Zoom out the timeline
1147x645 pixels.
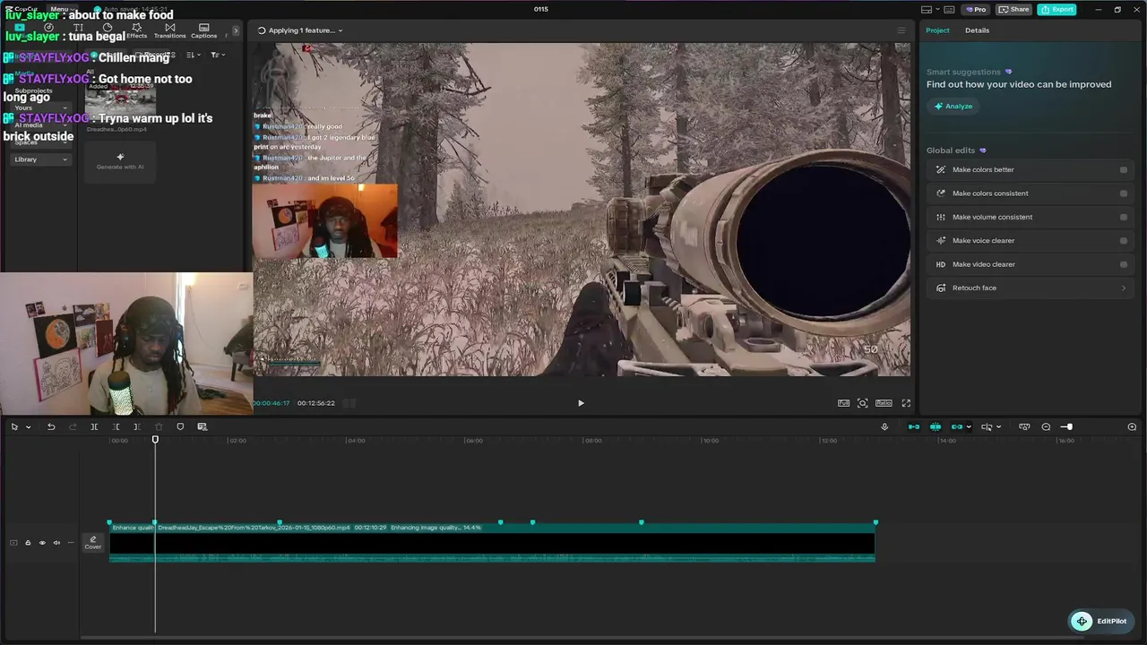[x=1046, y=426]
